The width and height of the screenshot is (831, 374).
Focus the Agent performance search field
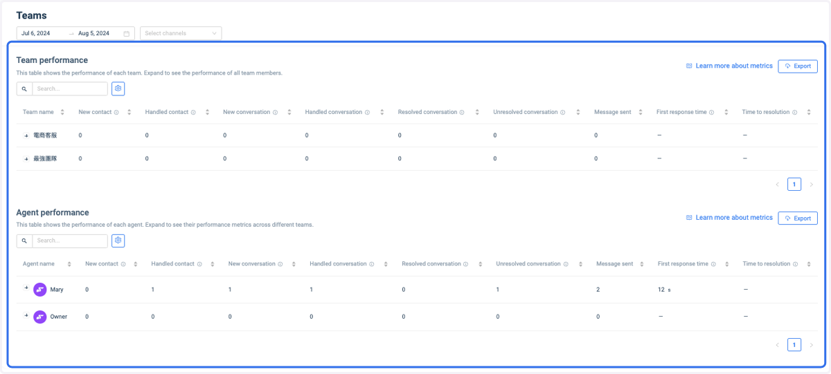pyautogui.click(x=70, y=241)
